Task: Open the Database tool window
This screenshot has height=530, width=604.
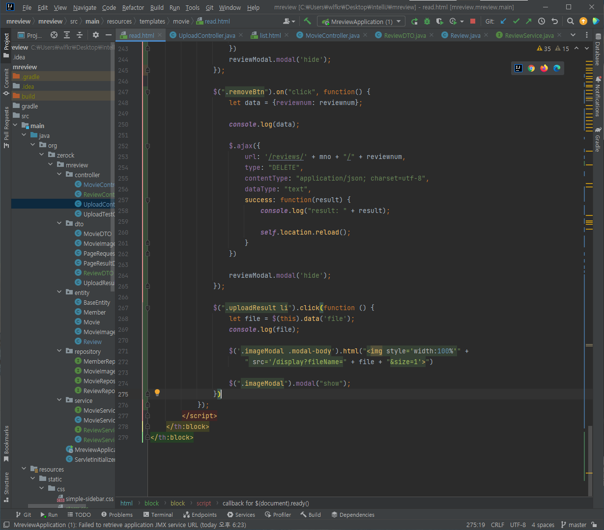Action: pos(598,50)
